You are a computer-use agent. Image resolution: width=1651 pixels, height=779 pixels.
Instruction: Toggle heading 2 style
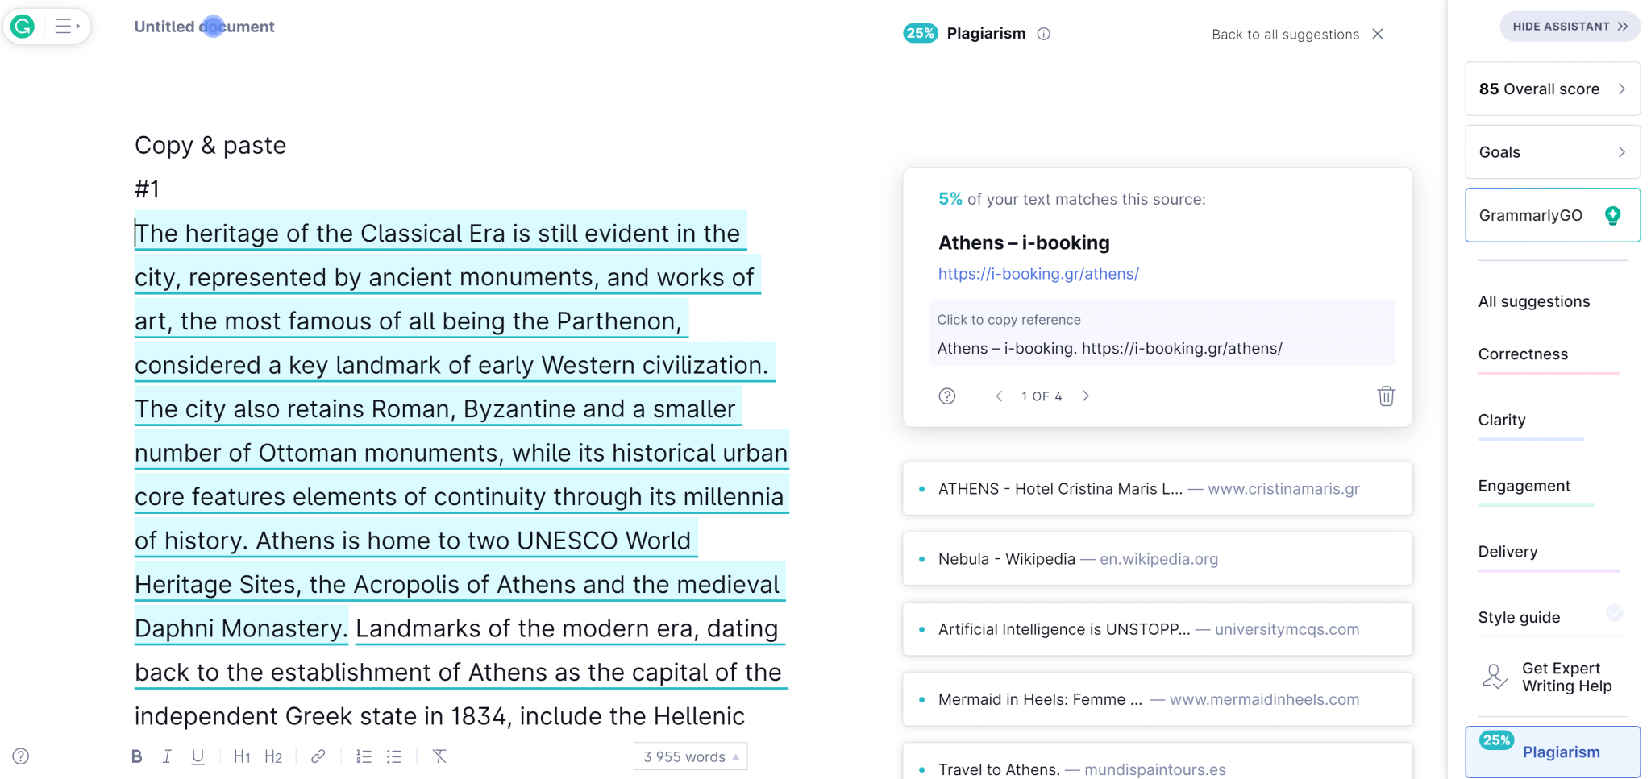tap(273, 756)
